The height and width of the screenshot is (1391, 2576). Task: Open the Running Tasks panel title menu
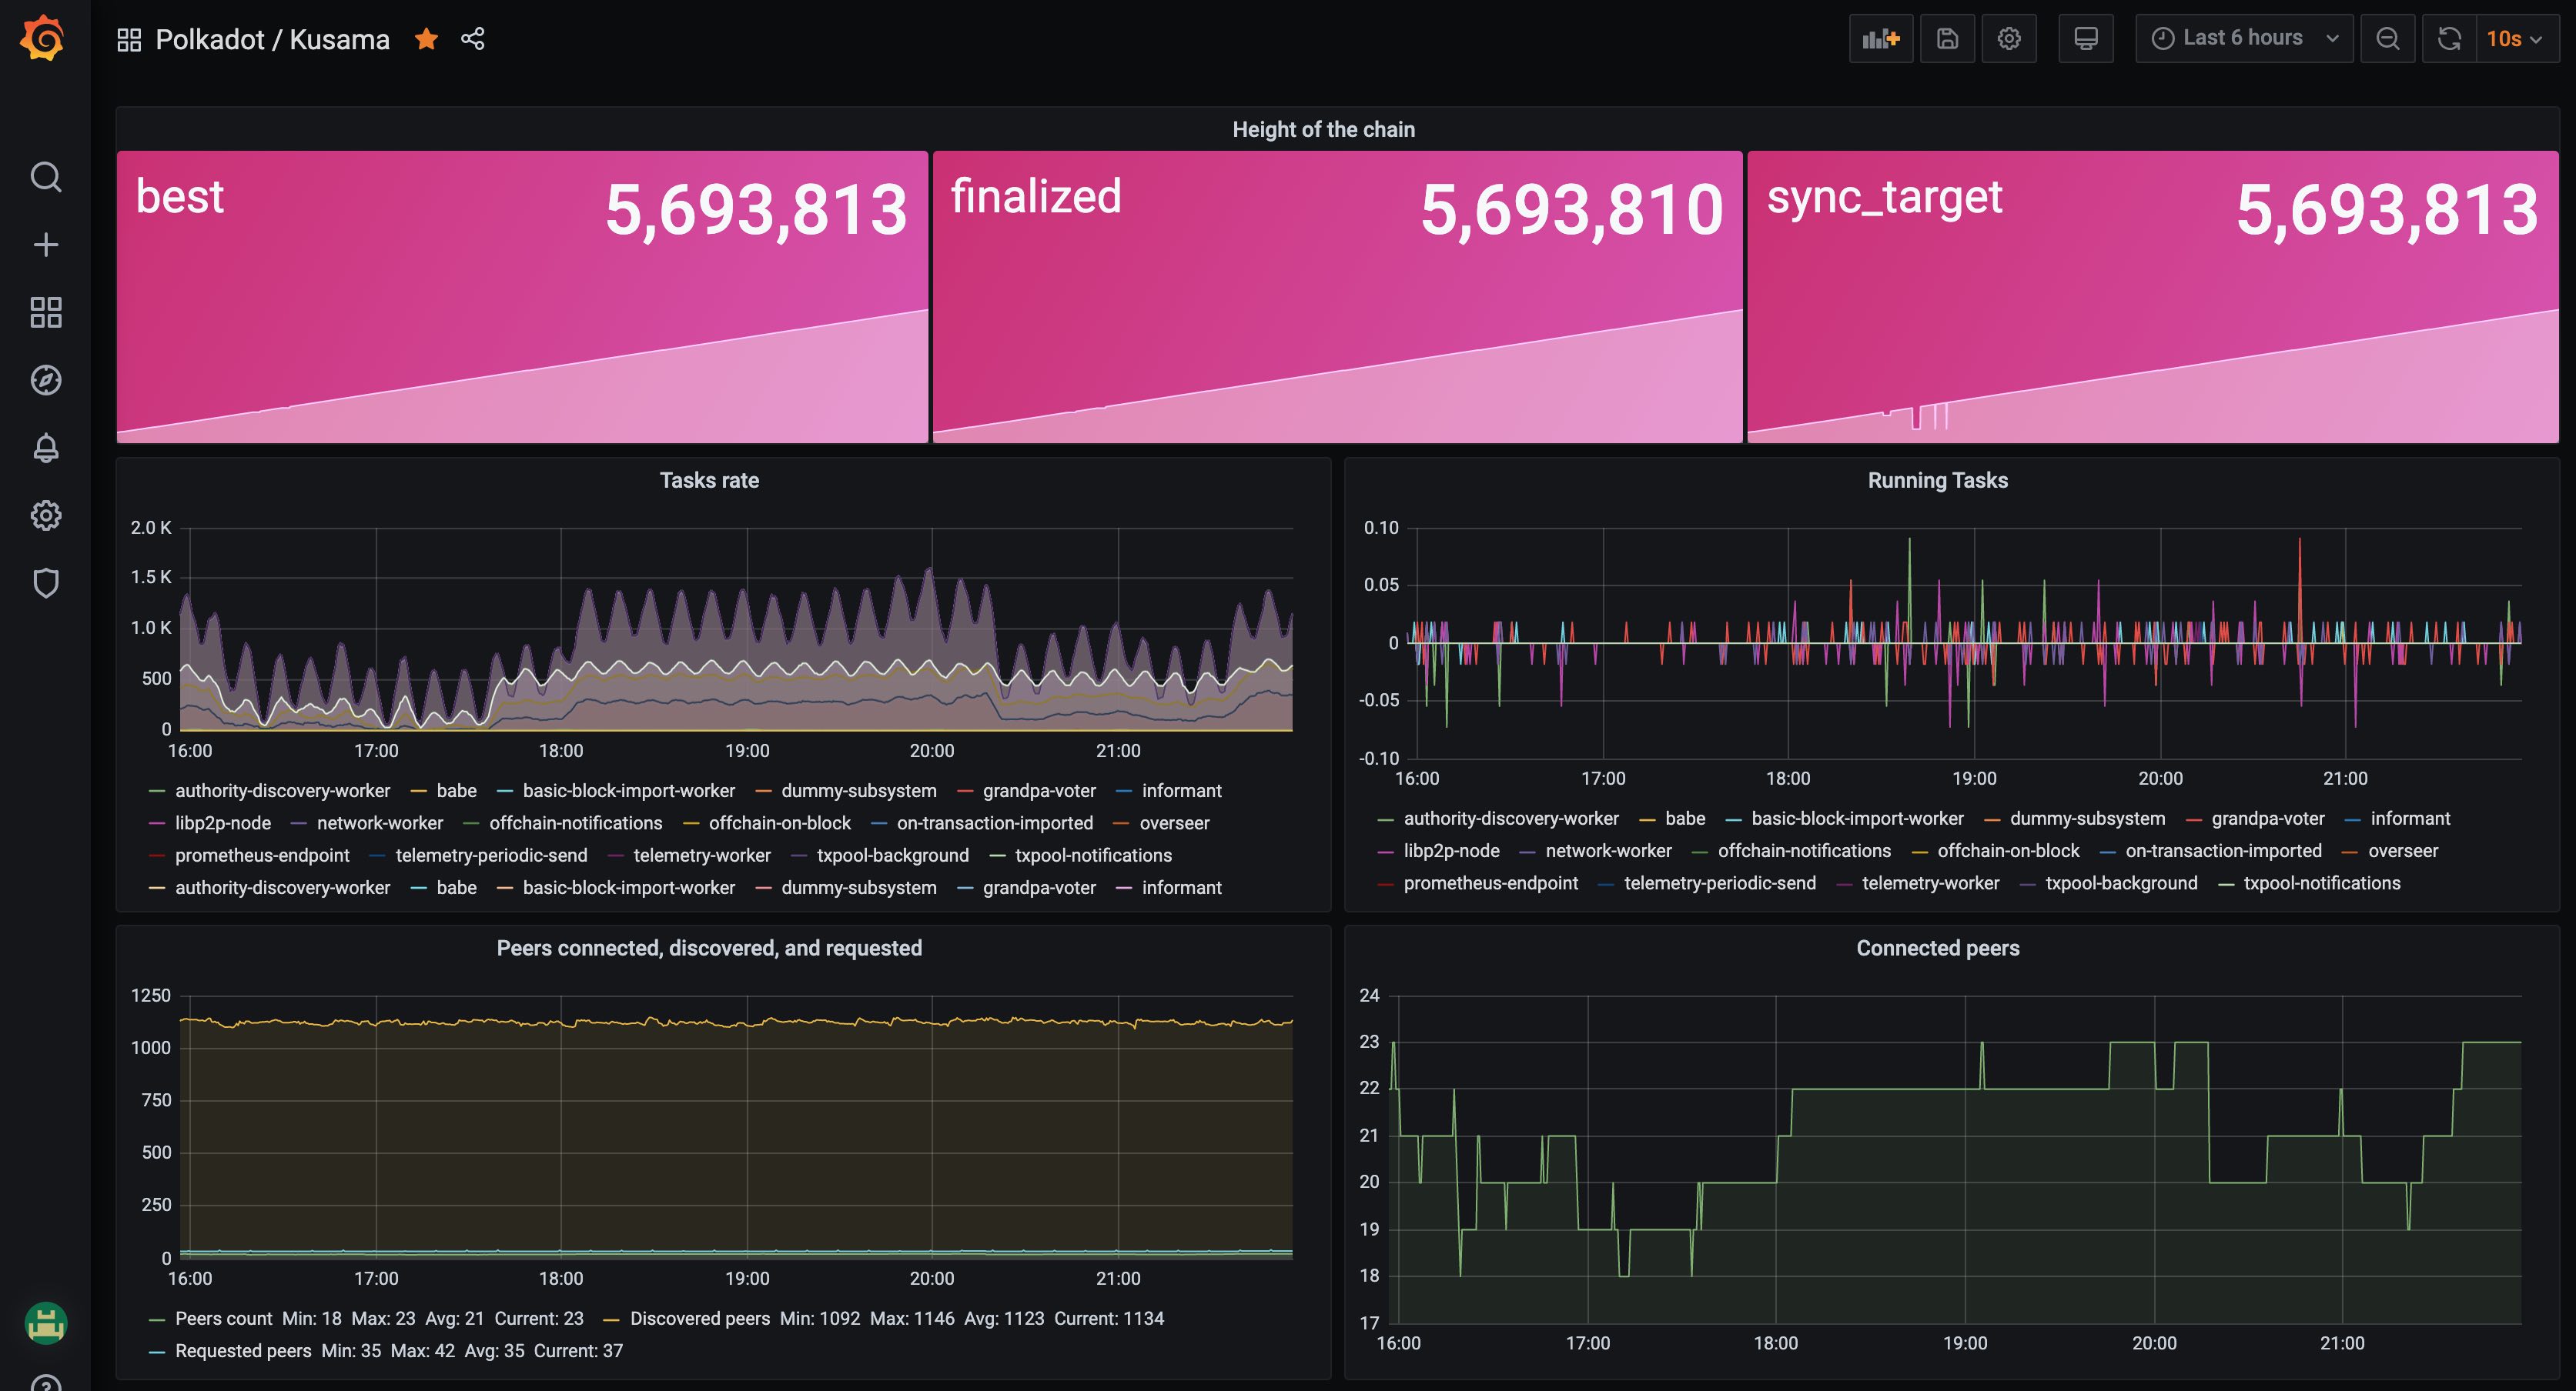(1937, 481)
